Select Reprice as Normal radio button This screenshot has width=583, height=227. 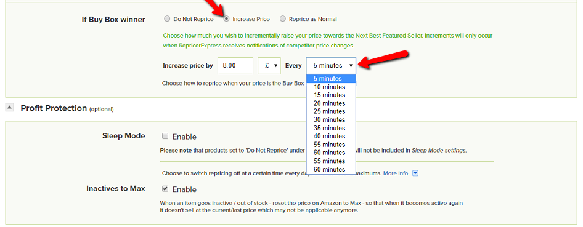(283, 18)
